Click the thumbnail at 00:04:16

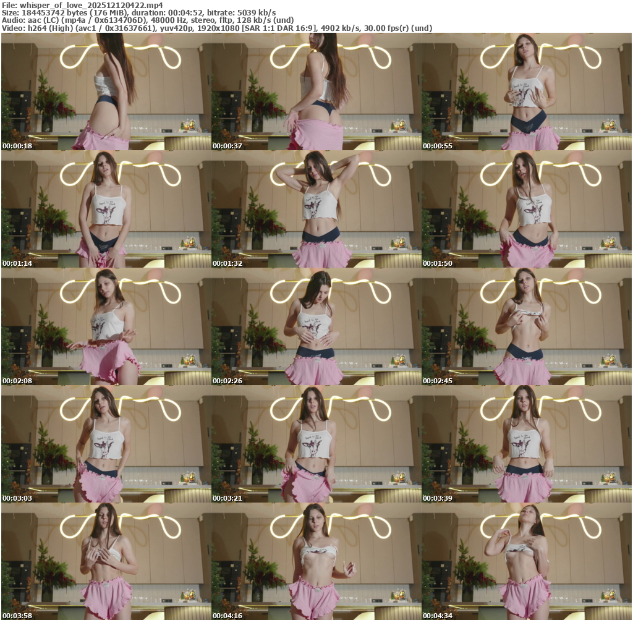[316, 561]
